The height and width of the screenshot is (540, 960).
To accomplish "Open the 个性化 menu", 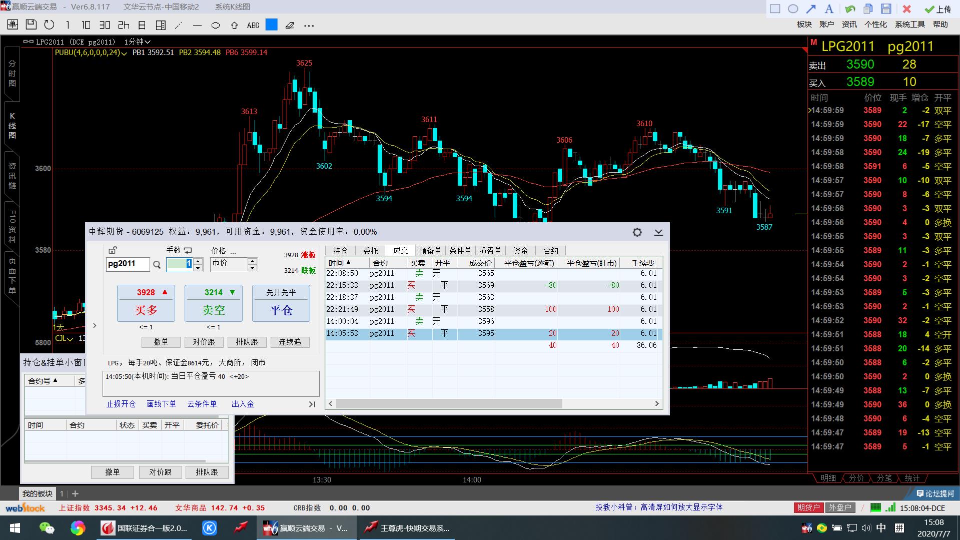I will [875, 25].
